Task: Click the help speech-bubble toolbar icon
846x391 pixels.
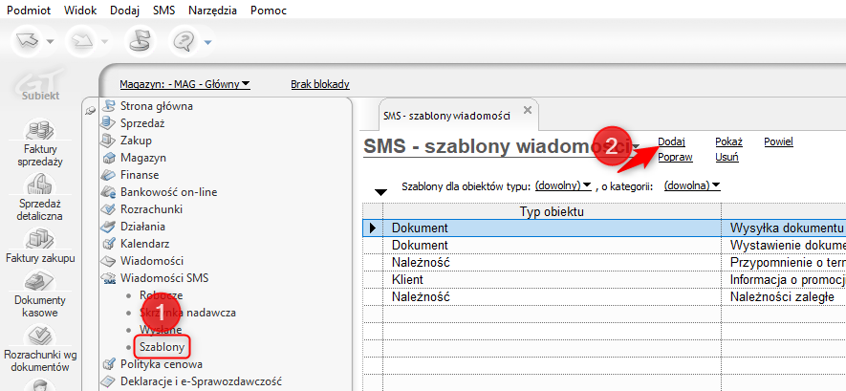Action: [x=183, y=40]
